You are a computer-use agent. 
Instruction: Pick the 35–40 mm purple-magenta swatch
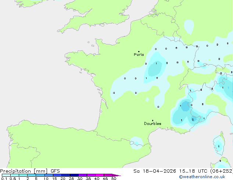91,175
